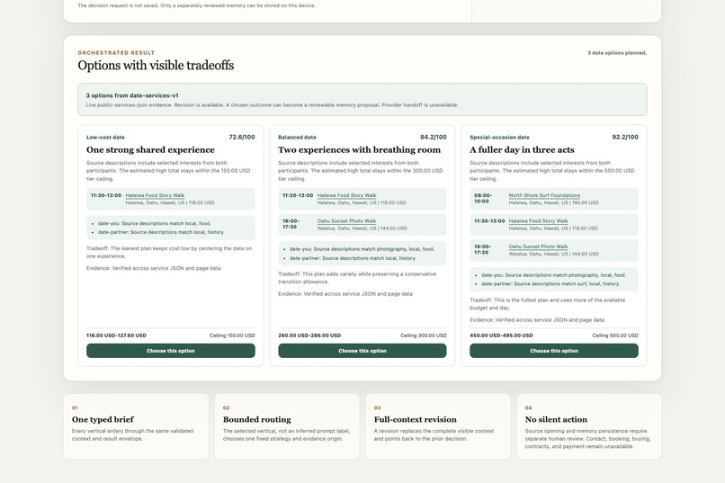The image size is (725, 483).
Task: Click the 'No silent action' card heading
Action: click(x=556, y=419)
